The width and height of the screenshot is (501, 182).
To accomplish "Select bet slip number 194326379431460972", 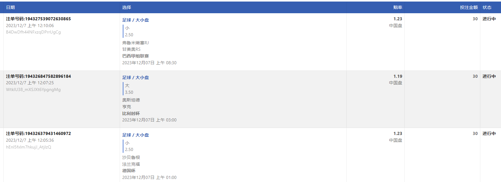I will click(39, 133).
